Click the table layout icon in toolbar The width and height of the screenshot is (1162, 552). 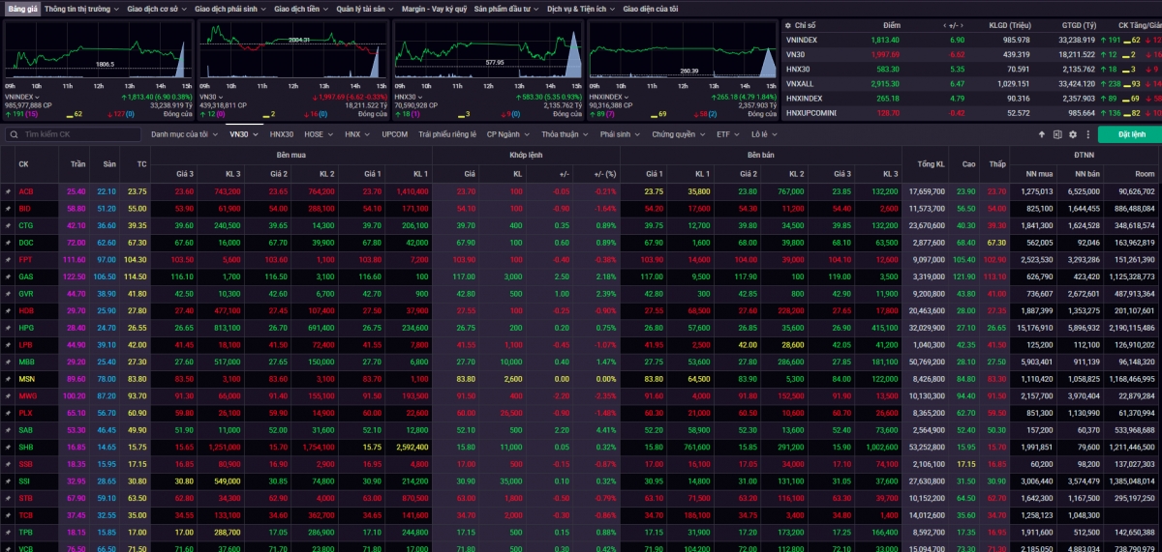pos(1056,134)
